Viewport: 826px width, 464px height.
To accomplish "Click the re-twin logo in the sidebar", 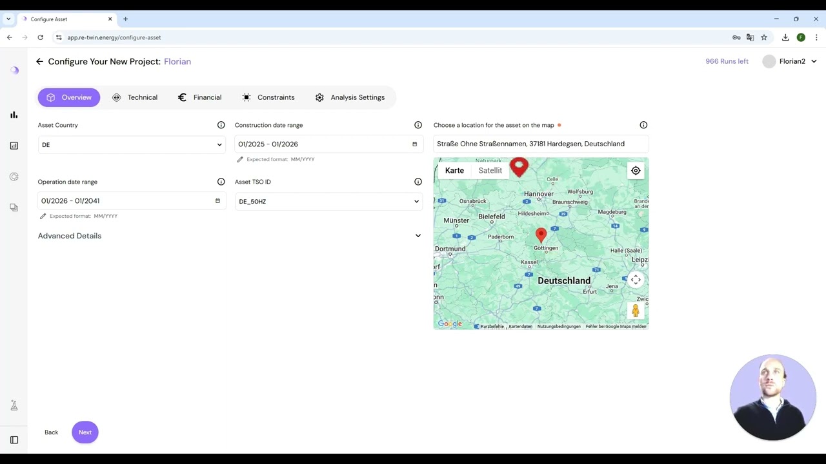I will click(14, 70).
